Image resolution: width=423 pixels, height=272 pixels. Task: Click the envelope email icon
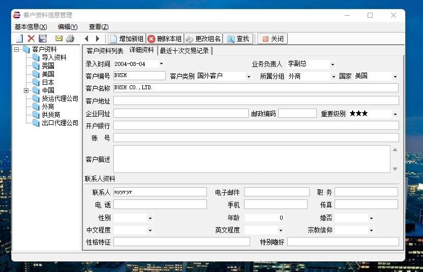tap(59, 39)
